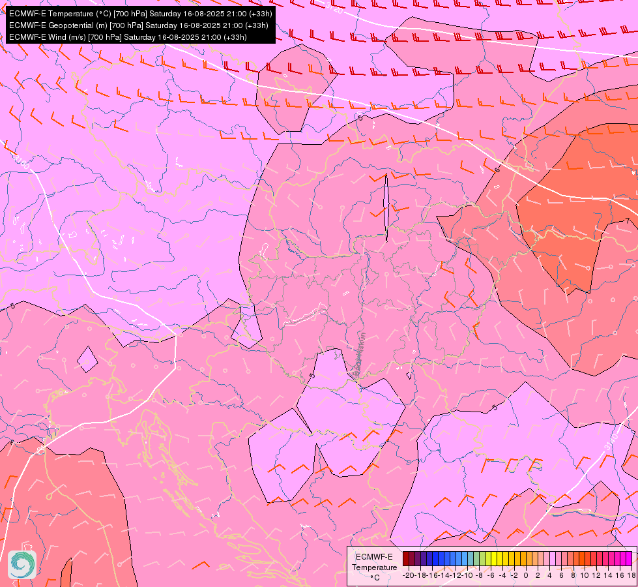638x587 pixels.
Task: Click the bright magenta rightmost legend swatch
Action: click(x=629, y=558)
